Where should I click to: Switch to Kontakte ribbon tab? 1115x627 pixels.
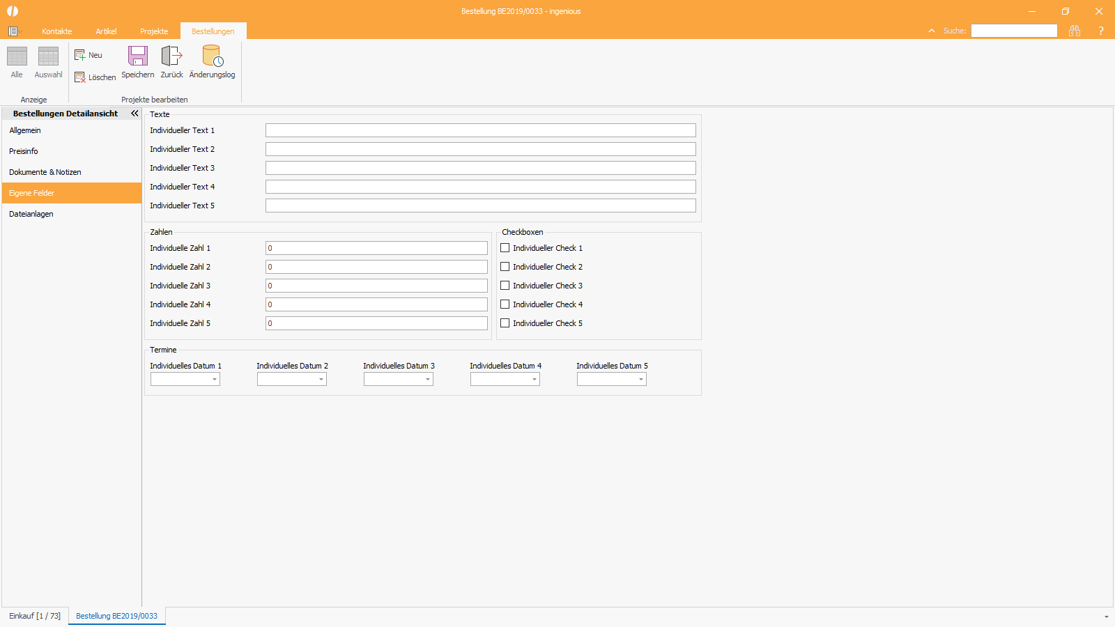coord(57,31)
